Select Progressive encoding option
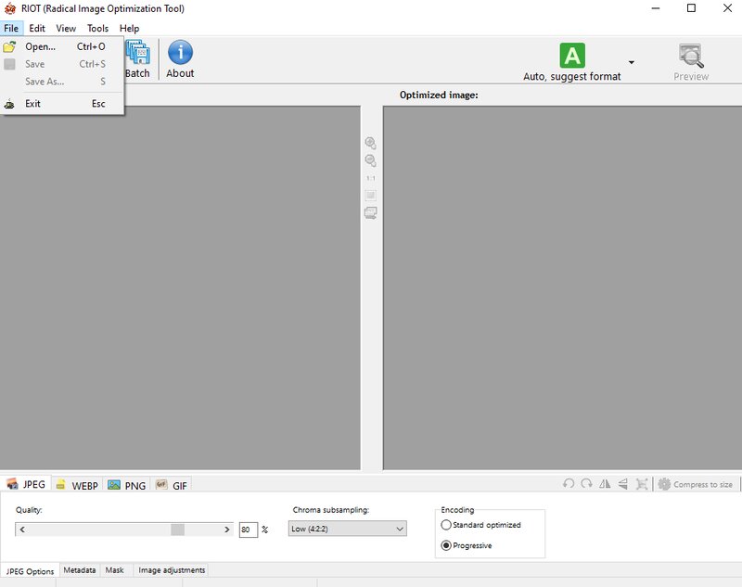This screenshot has width=742, height=587. (446, 545)
